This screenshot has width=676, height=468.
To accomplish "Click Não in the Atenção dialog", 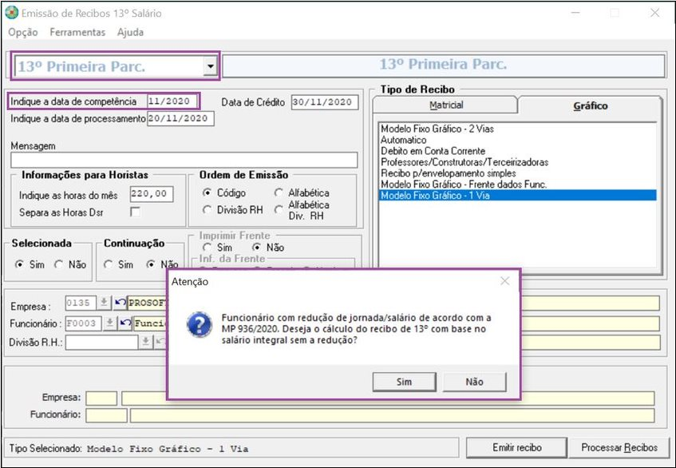I will [x=474, y=382].
